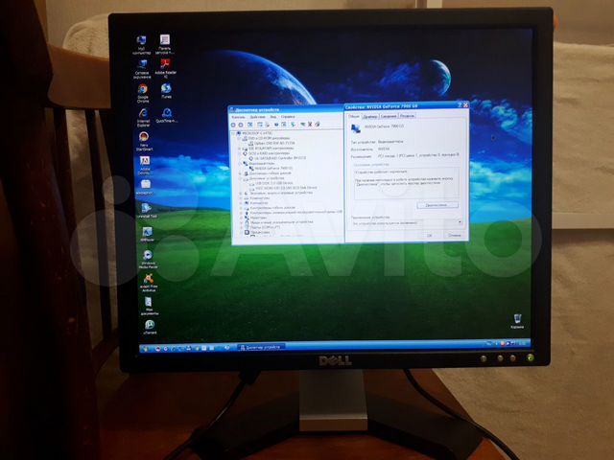This screenshot has width=614, height=460.
Task: Open Google Chrome desktop icon
Action: [x=142, y=90]
